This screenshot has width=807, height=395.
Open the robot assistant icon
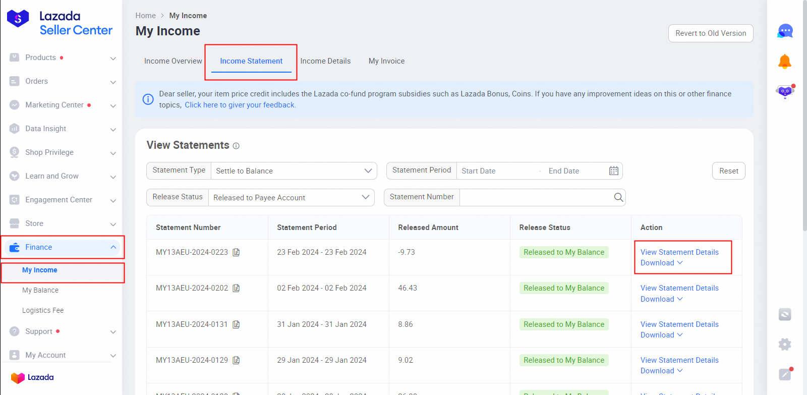784,92
